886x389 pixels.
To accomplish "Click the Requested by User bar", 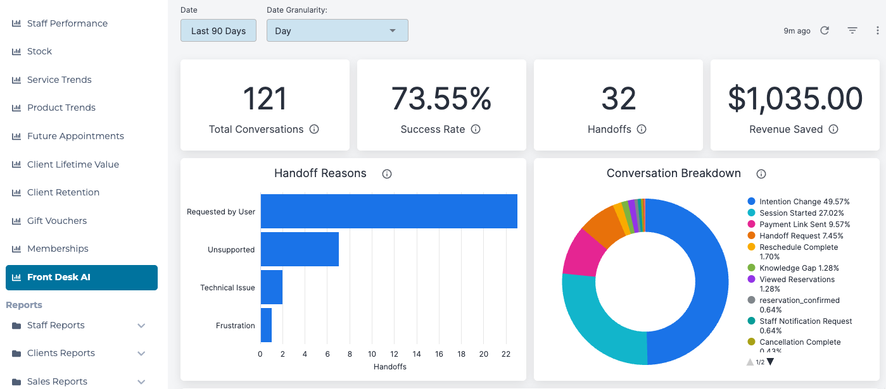I will click(389, 211).
